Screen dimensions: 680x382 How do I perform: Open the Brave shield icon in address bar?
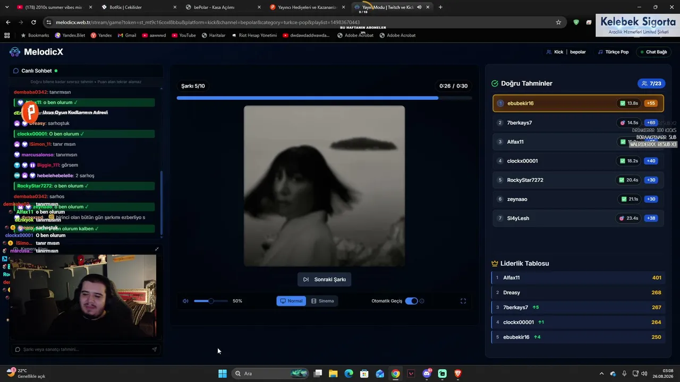pos(576,22)
